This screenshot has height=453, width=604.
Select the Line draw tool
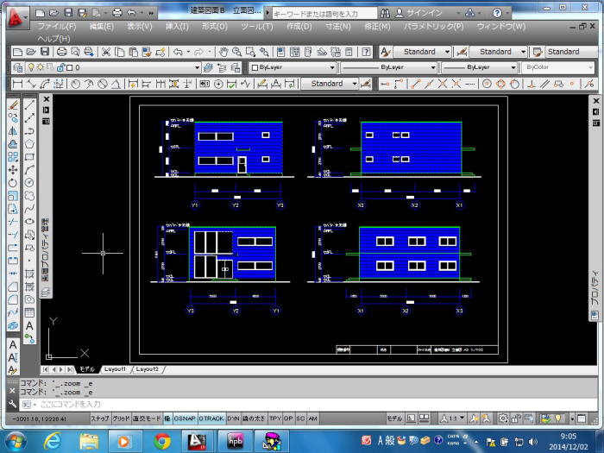pos(29,104)
